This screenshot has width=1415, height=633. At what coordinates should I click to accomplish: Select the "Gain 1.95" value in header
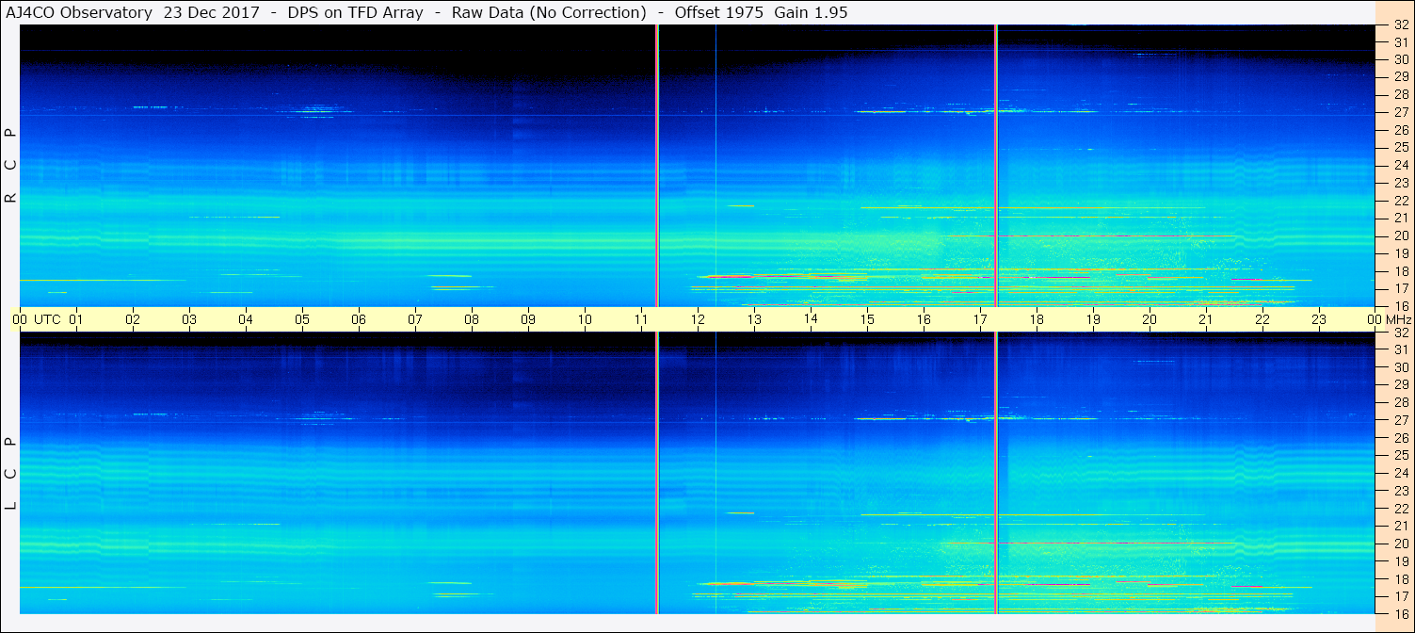[811, 12]
